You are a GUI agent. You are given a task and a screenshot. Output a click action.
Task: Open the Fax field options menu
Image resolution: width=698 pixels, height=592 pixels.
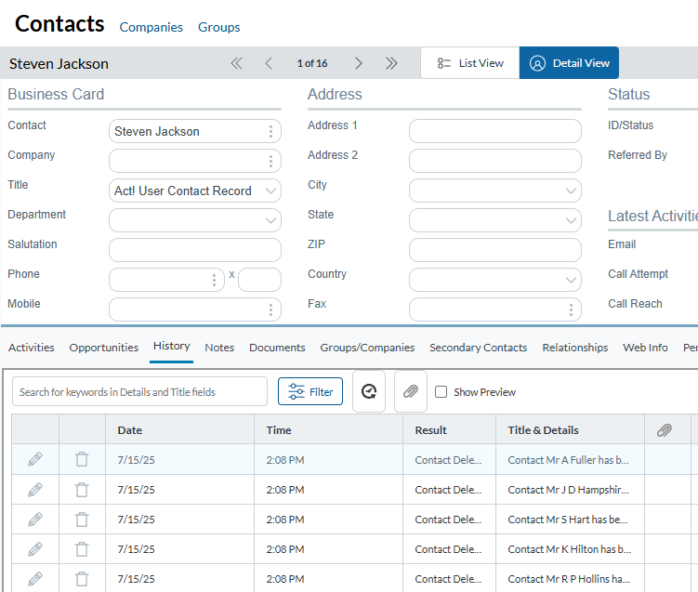(x=571, y=309)
